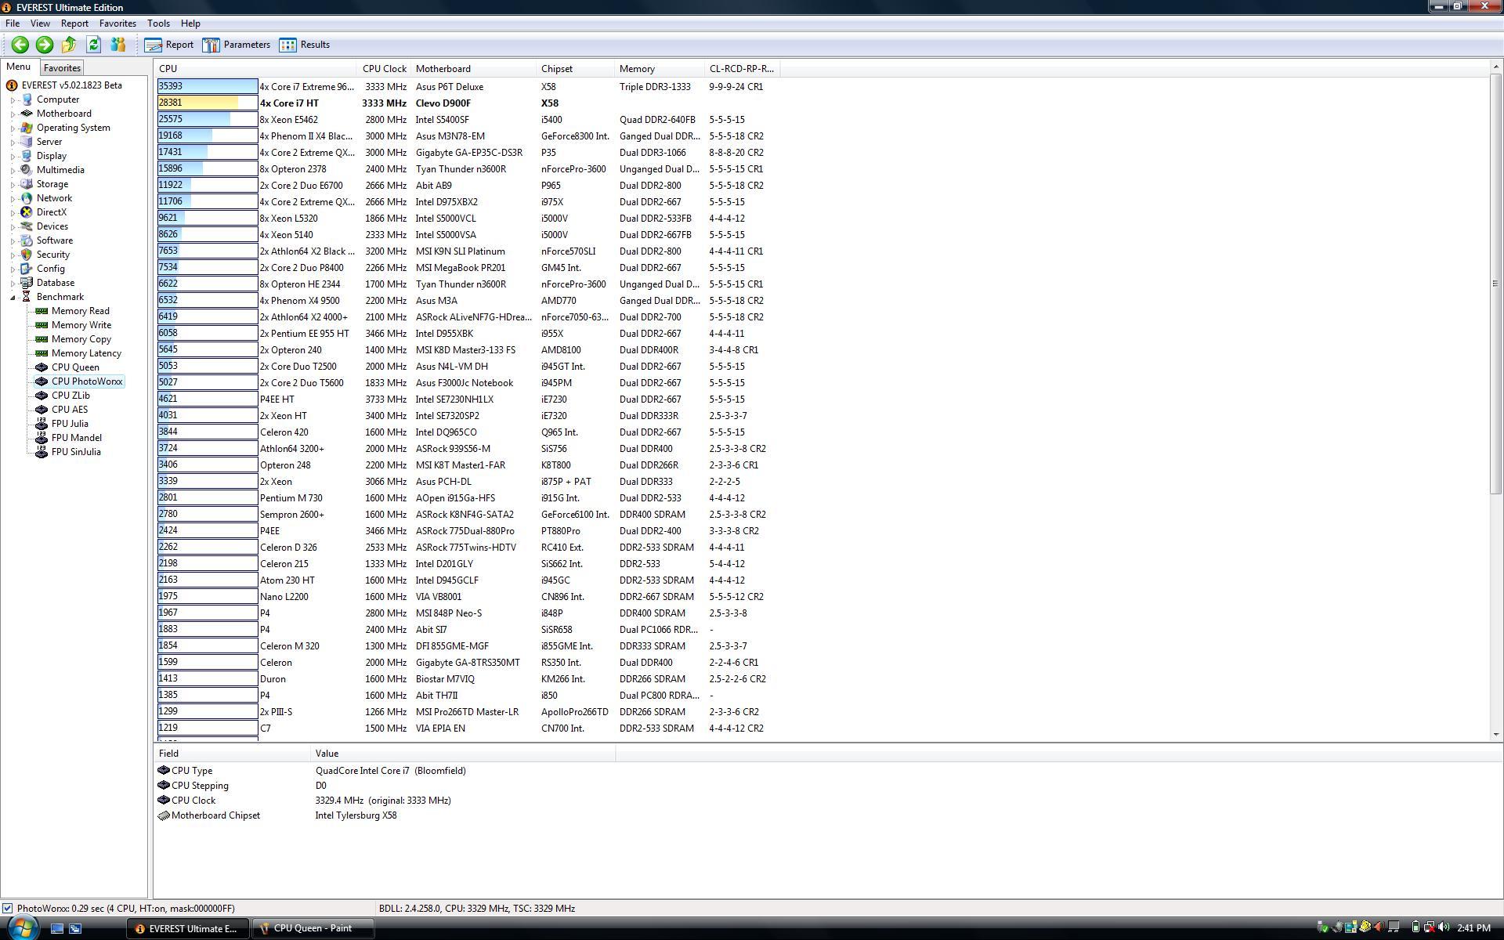Screen dimensions: 1504x940
Task: Click the system tray volume icon
Action: [1444, 928]
